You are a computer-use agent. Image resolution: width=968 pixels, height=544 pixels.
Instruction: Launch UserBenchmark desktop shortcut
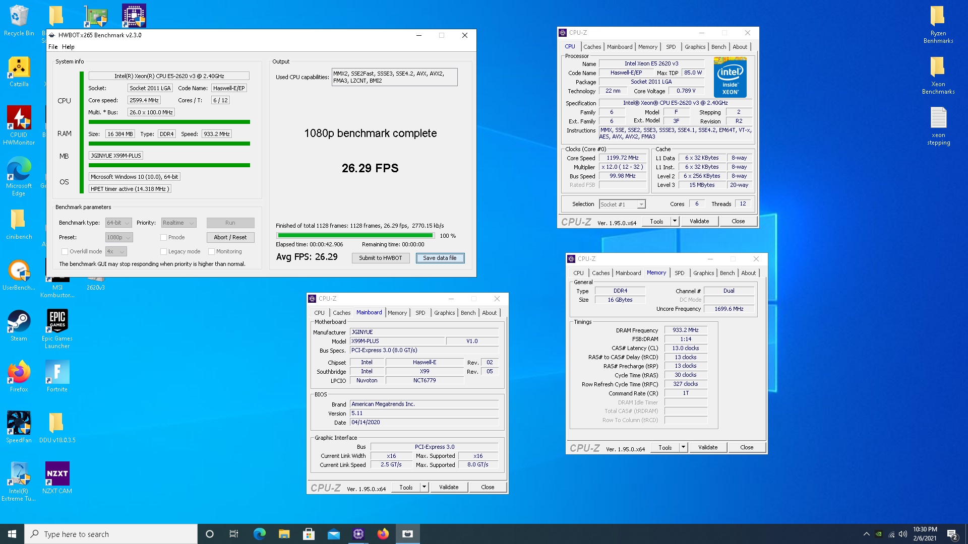[19, 276]
